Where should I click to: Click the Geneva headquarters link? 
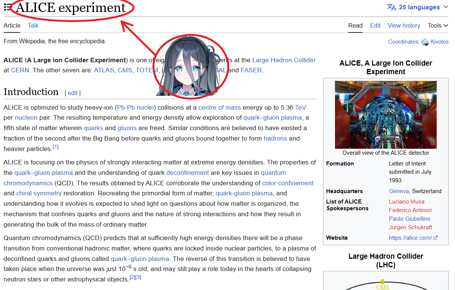tap(399, 191)
